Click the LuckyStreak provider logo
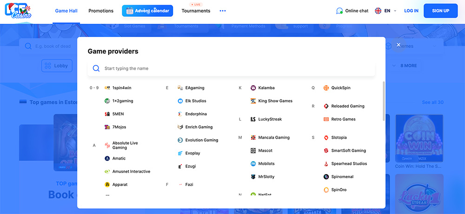The image size is (465, 214). (253, 119)
